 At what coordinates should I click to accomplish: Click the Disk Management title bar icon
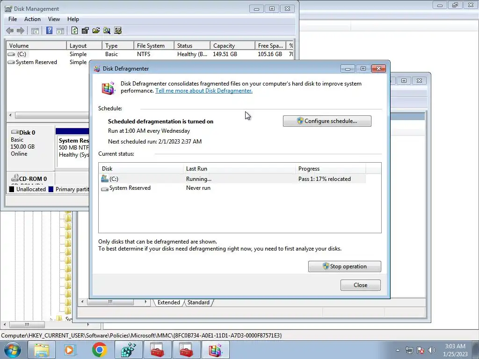pos(8,9)
